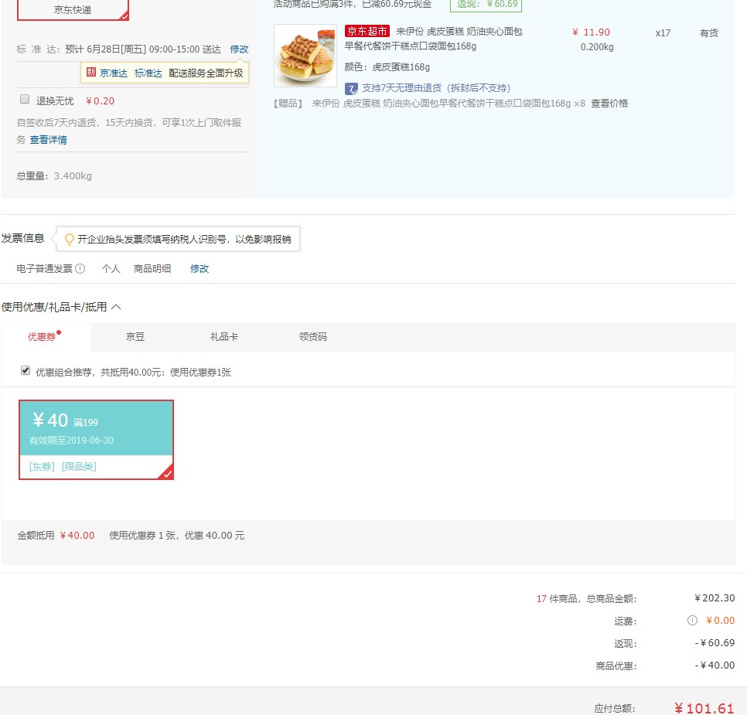Viewport: 747px width, 715px height.
Task: Collapse the 使用优惠/礼品卡/抵用 section
Action: (x=116, y=307)
